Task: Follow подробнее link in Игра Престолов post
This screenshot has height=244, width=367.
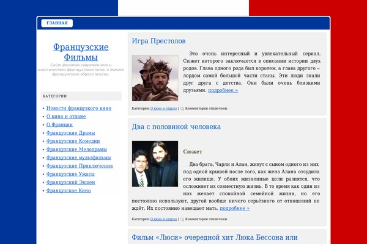Action: coord(223,90)
